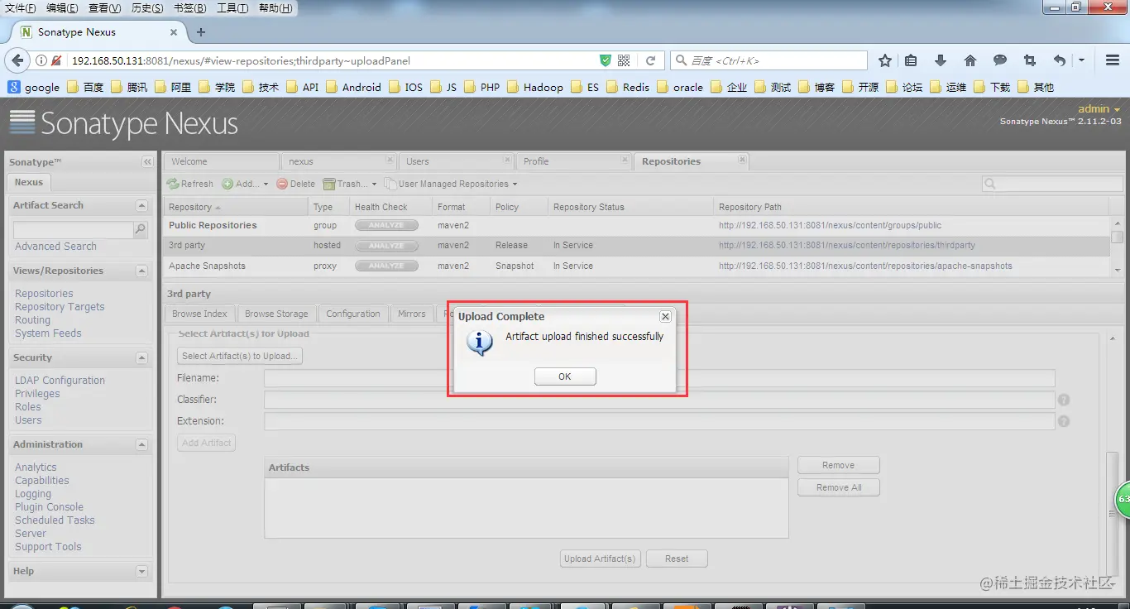Viewport: 1130px width, 609px height.
Task: Open Repository Targets in sidebar
Action: coord(60,307)
